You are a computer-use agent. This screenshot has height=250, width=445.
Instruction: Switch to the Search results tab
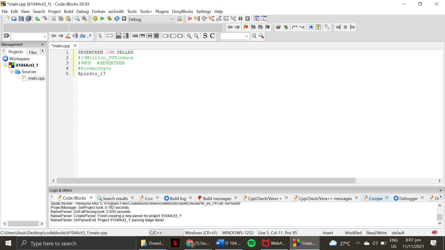coord(115,198)
